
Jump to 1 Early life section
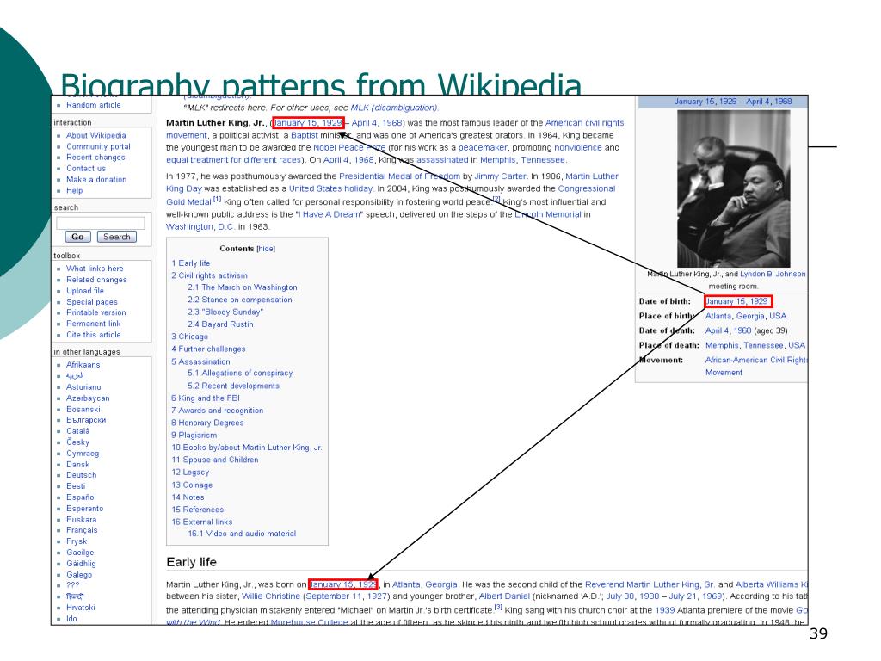pos(191,263)
